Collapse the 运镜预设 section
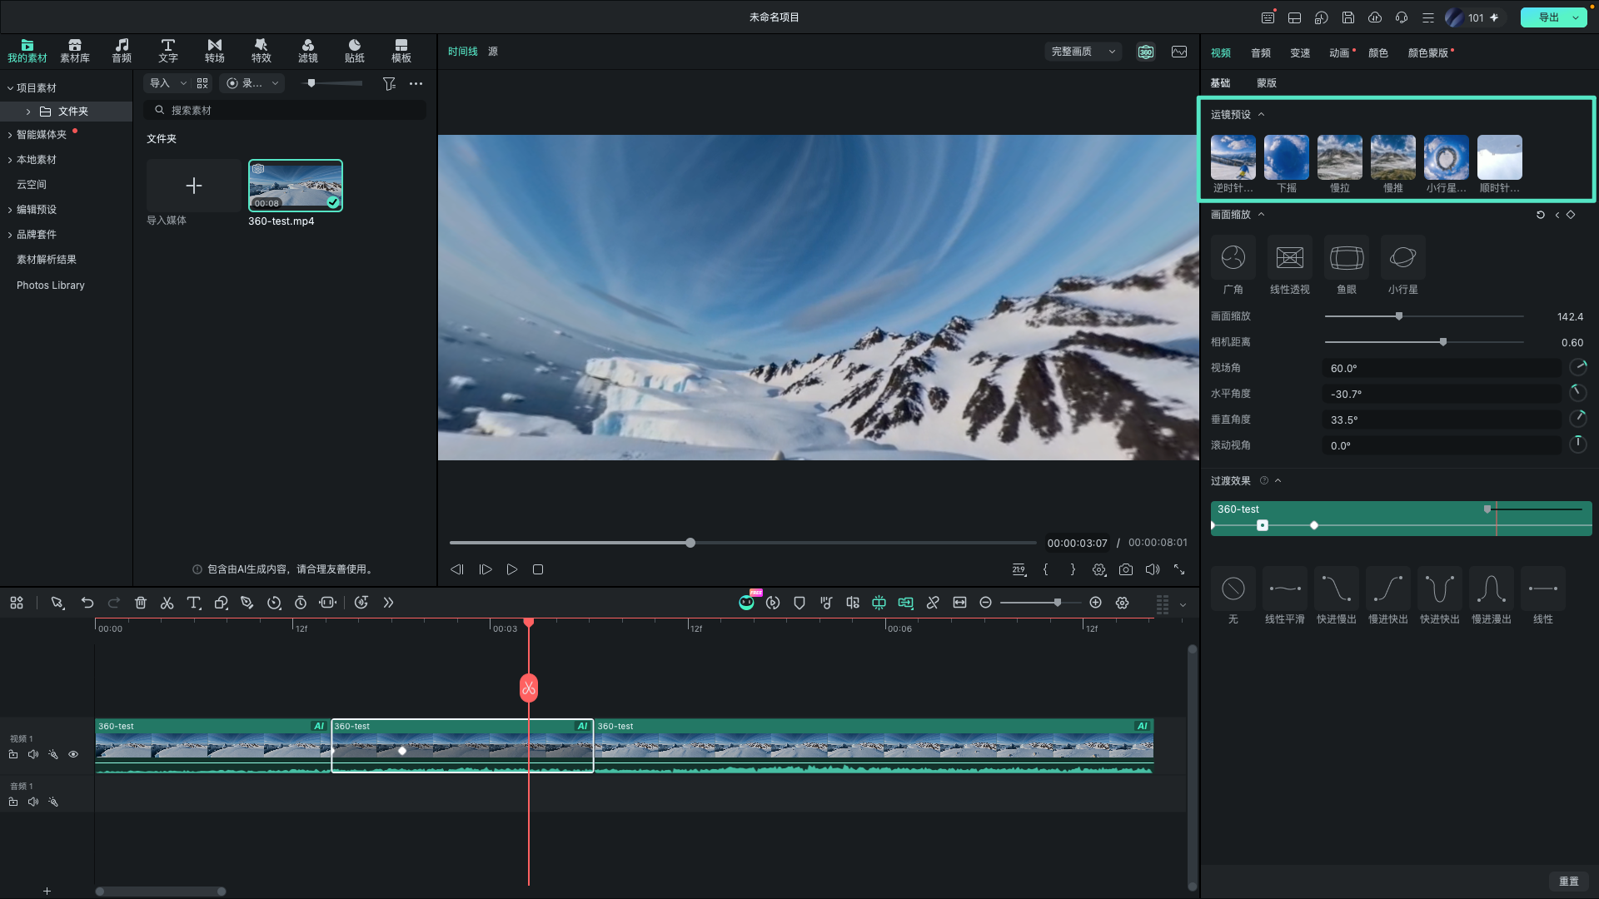The height and width of the screenshot is (899, 1599). (1261, 114)
